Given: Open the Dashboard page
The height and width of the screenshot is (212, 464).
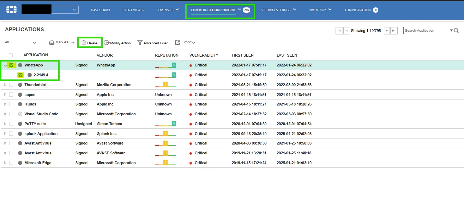Looking at the screenshot, I should coord(101,10).
